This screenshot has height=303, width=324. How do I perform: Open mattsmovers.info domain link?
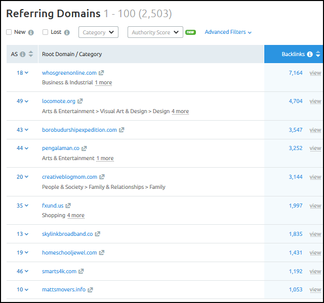(x=64, y=289)
